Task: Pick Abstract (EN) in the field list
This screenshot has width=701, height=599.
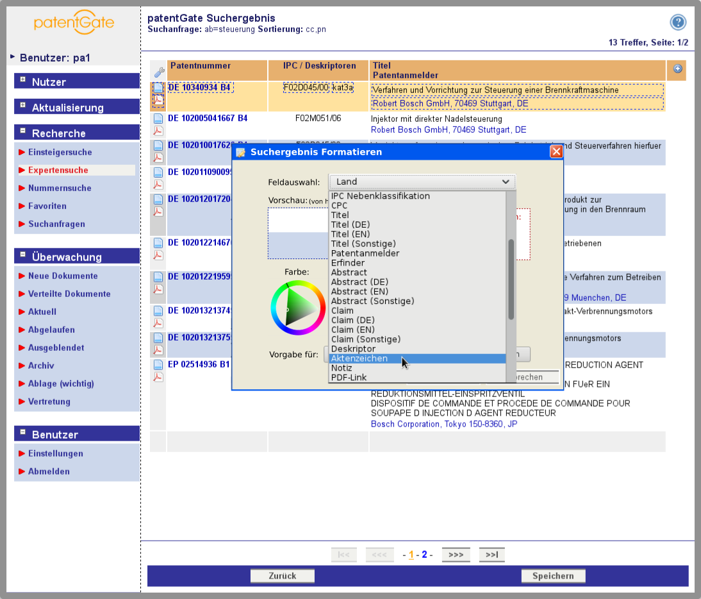Action: 417,292
